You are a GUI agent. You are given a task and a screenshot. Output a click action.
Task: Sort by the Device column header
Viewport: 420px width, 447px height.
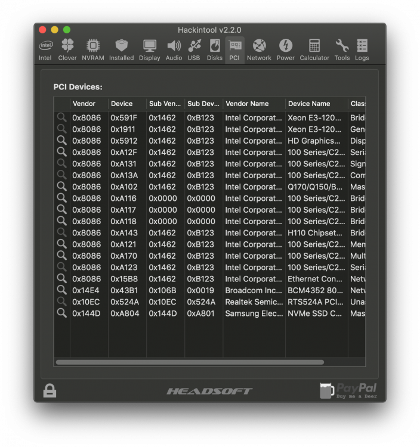pyautogui.click(x=127, y=104)
